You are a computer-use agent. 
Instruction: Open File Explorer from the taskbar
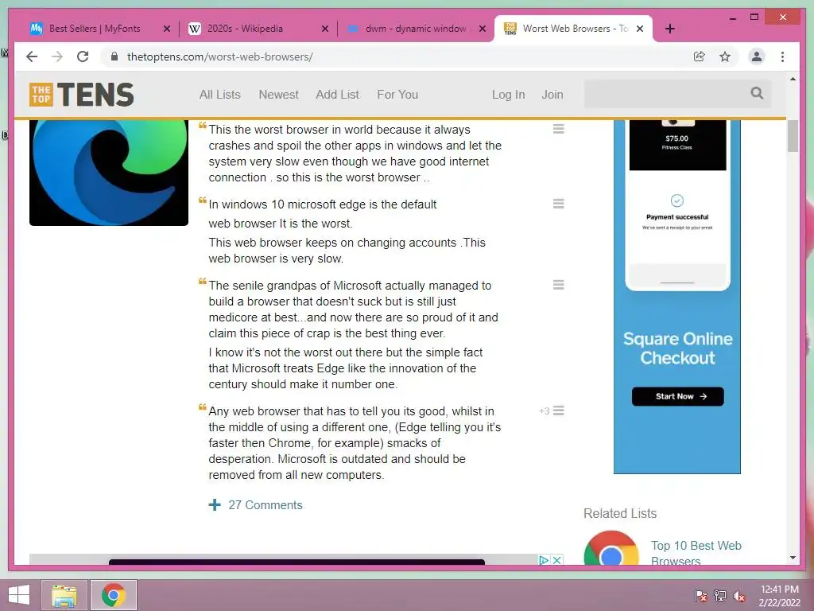[64, 595]
